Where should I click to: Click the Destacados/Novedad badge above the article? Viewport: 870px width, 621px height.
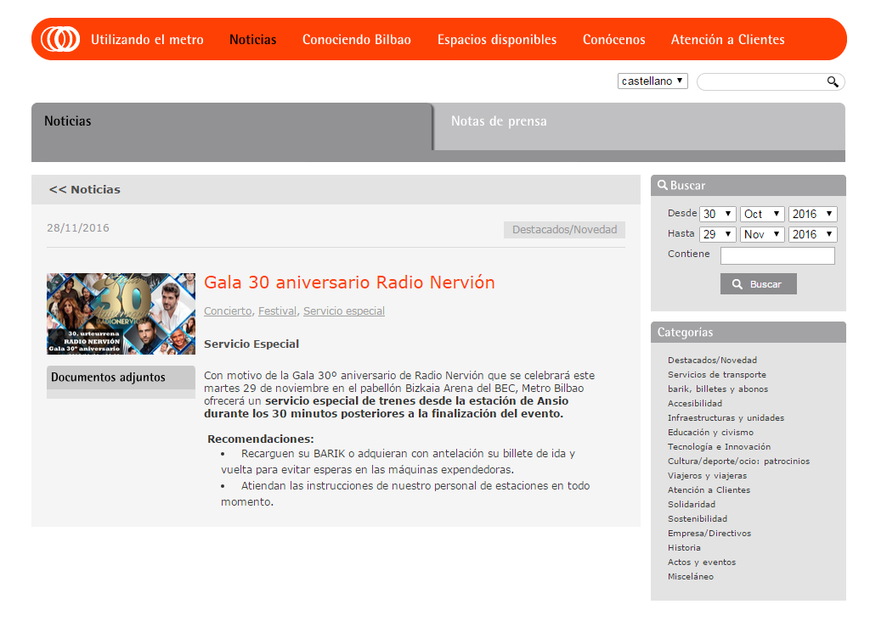point(564,229)
